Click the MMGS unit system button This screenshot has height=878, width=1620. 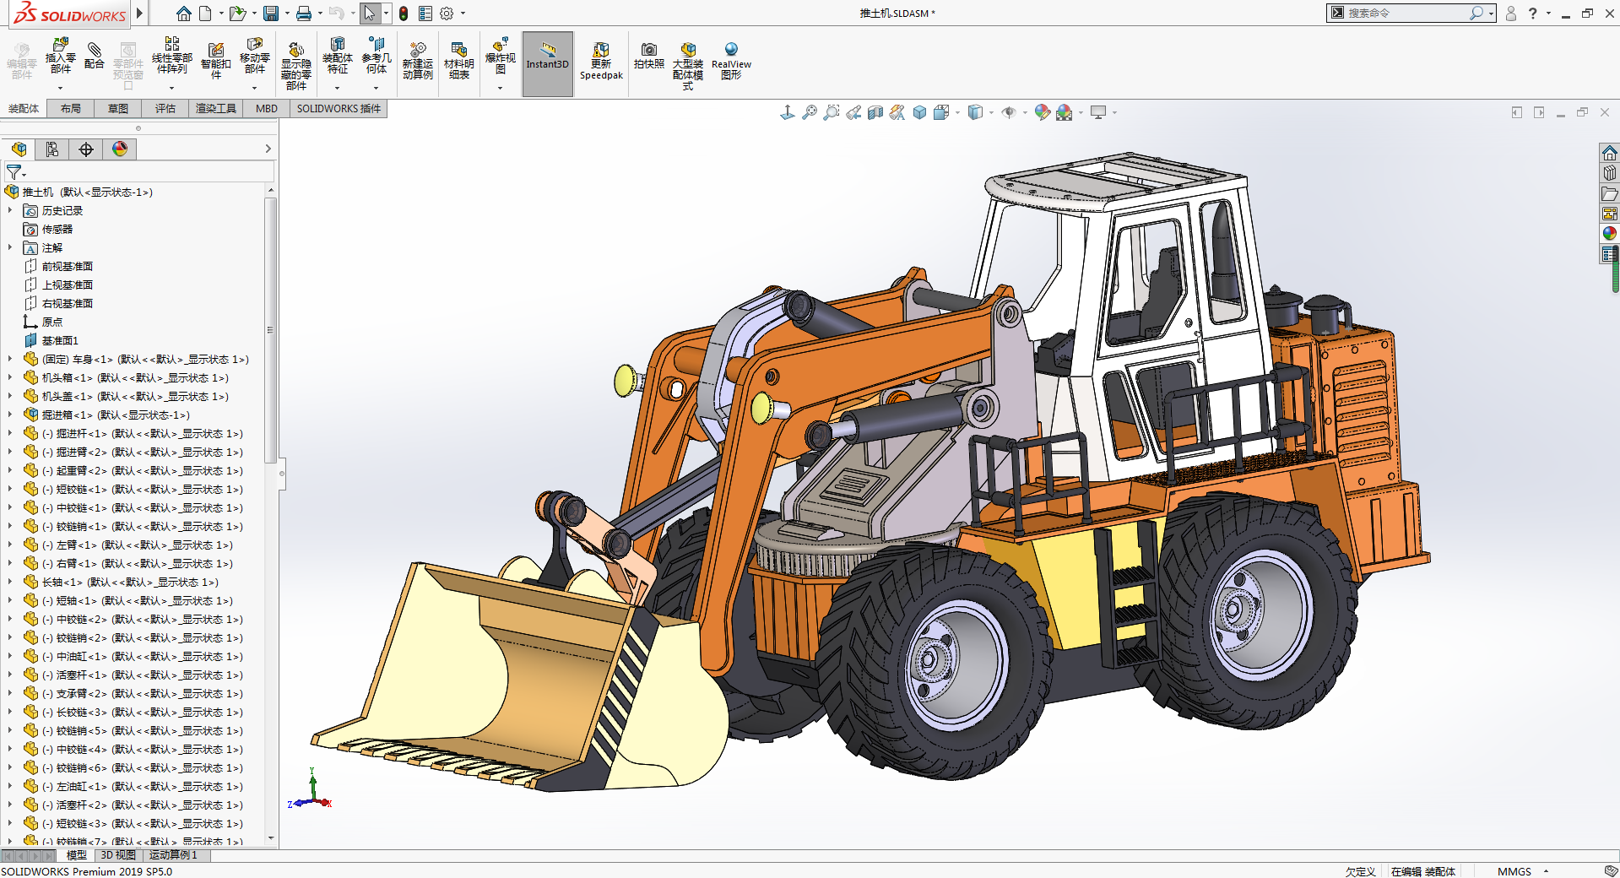tap(1514, 871)
